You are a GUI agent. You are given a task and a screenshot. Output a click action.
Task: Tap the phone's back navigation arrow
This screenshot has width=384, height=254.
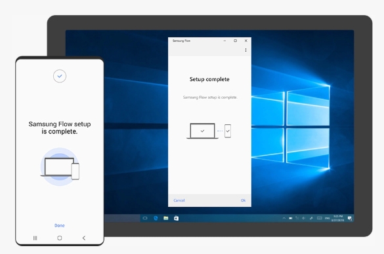click(x=84, y=238)
